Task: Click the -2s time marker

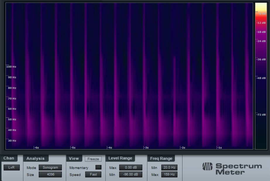Action: (x=183, y=148)
